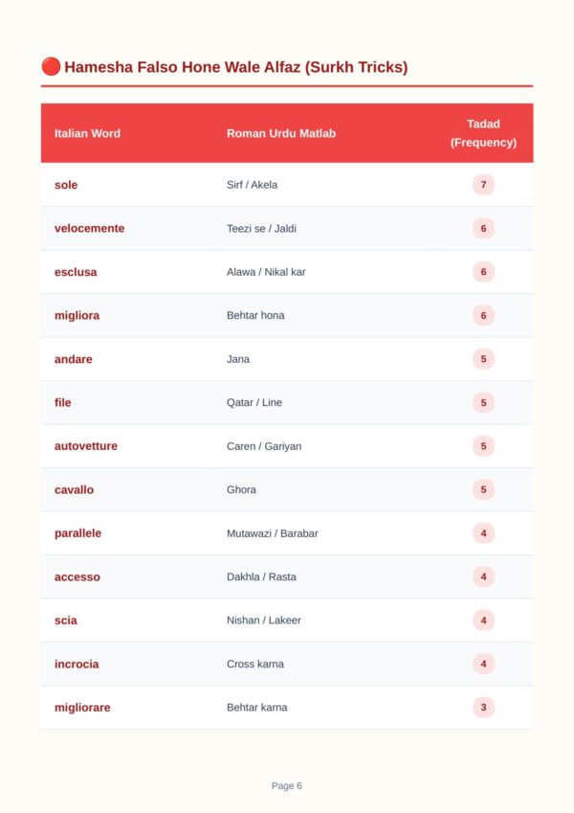Image resolution: width=574 pixels, height=813 pixels.
Task: Click the Tadad (Frequency) column header
Action: tap(483, 133)
